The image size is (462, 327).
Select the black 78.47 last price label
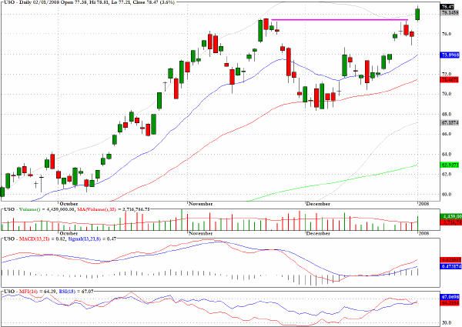[x=447, y=7]
